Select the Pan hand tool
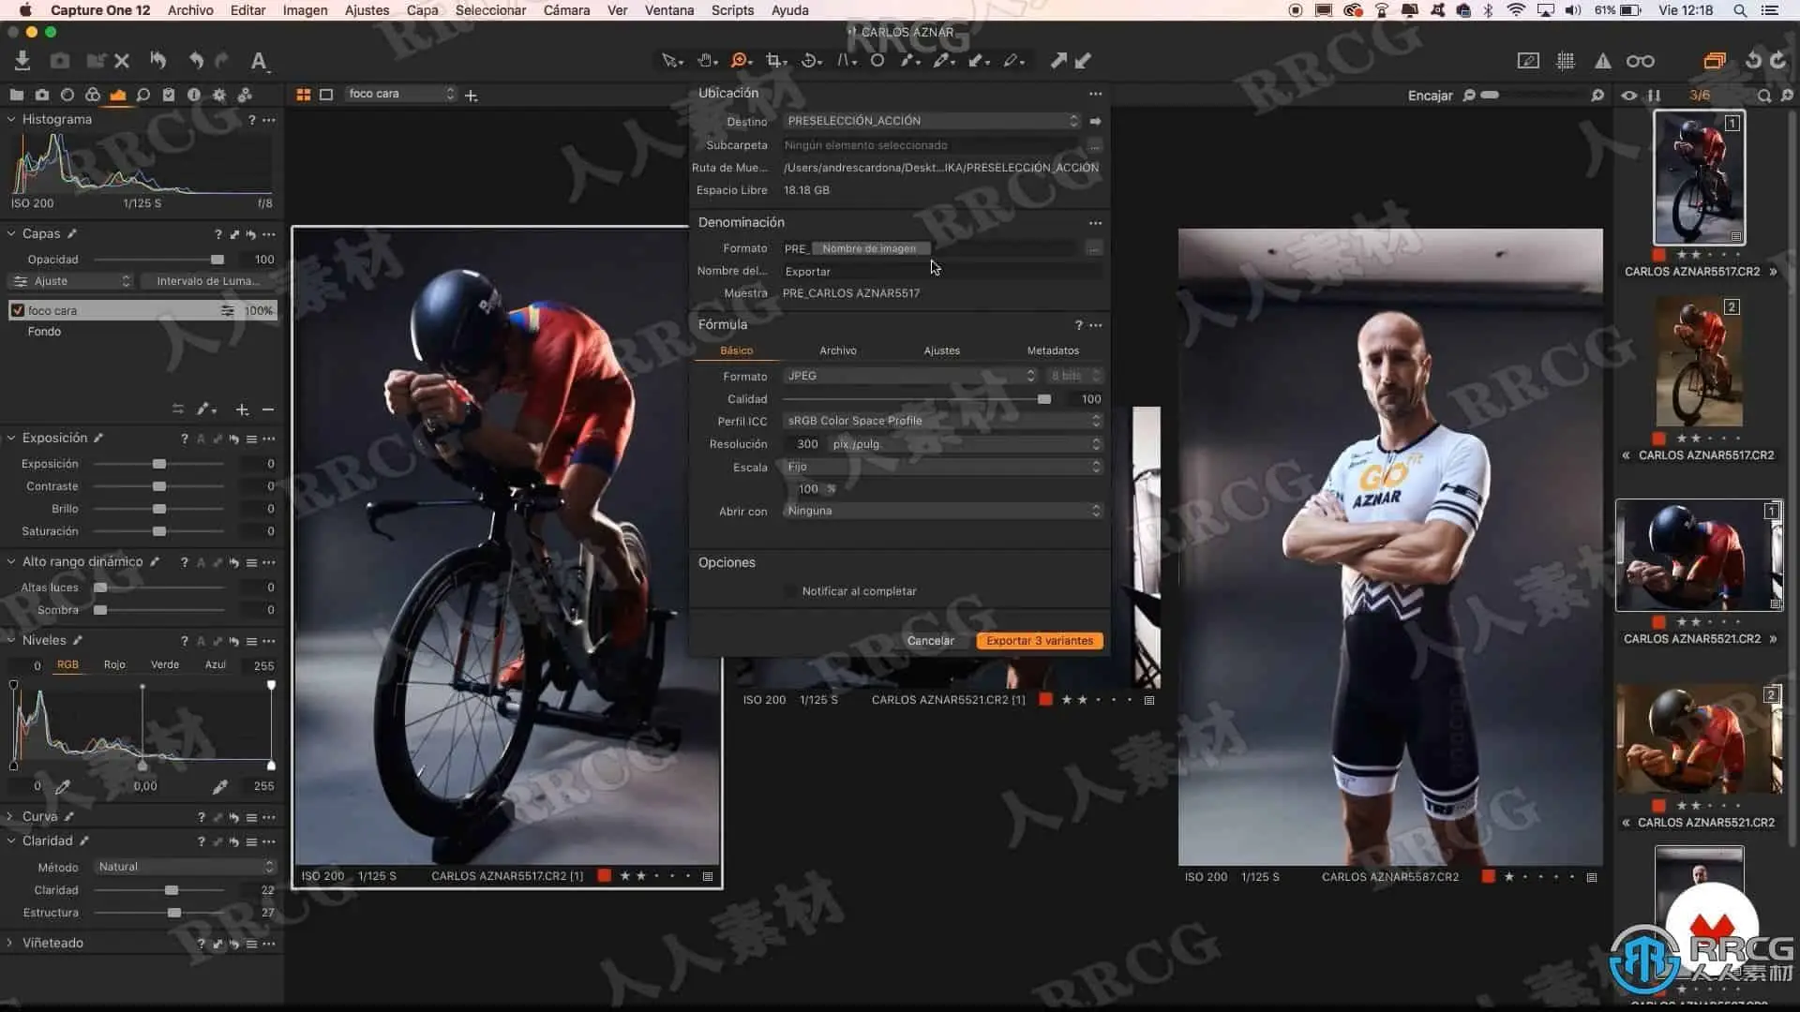Image resolution: width=1800 pixels, height=1012 pixels. click(x=705, y=61)
